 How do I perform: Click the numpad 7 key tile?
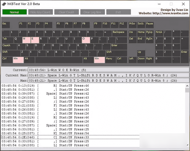click(159, 40)
